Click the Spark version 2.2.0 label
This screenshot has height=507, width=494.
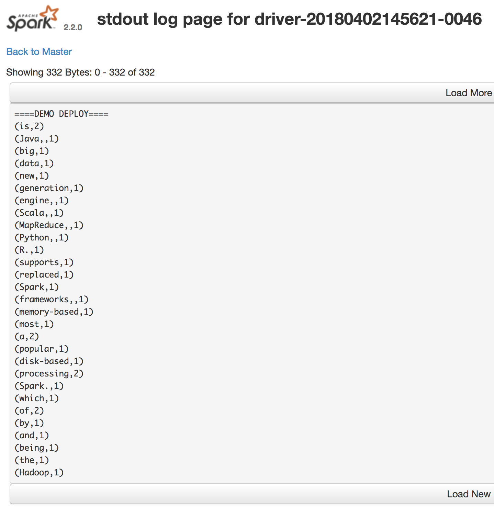tap(73, 27)
